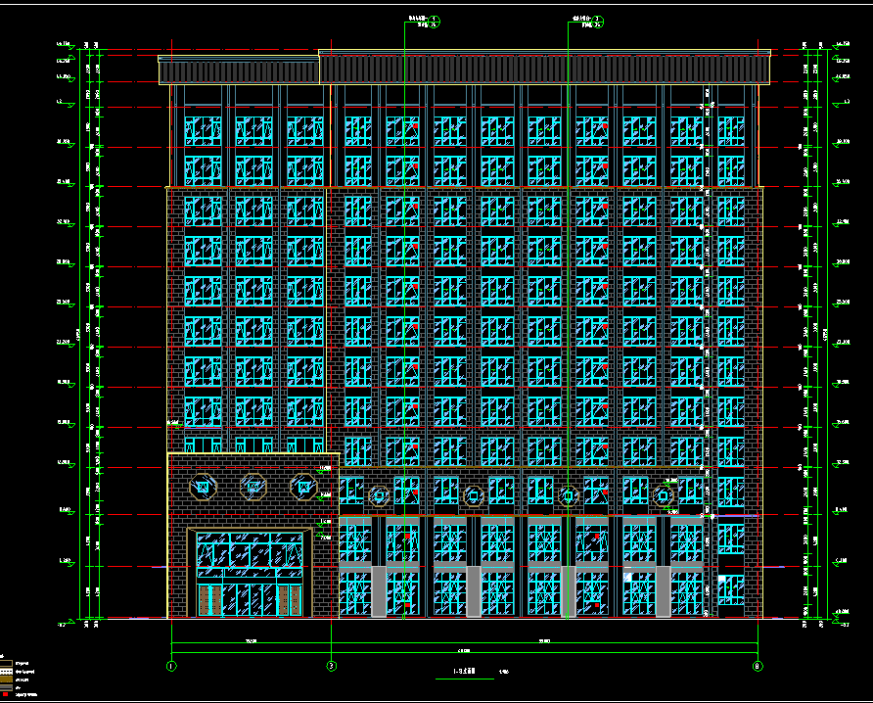The image size is (873, 703).
Task: Click the left octagonal window above the entrance
Action: 203,484
